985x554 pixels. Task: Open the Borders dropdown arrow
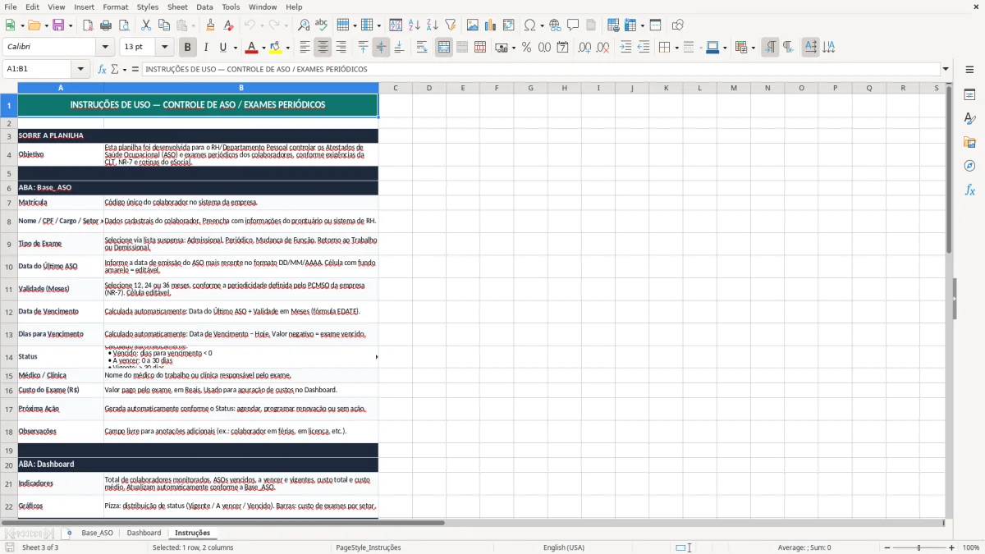(x=676, y=48)
